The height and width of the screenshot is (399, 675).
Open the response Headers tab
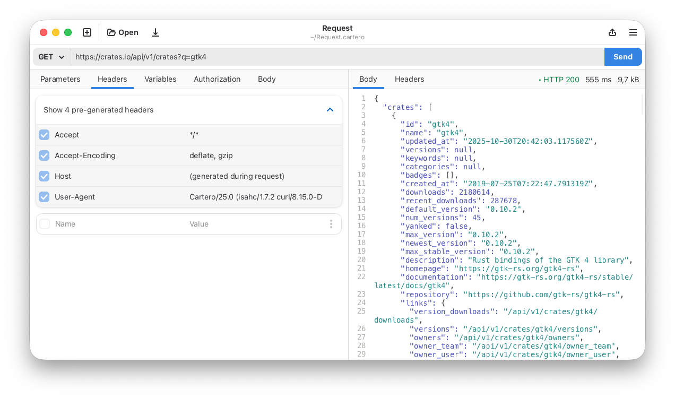click(409, 79)
